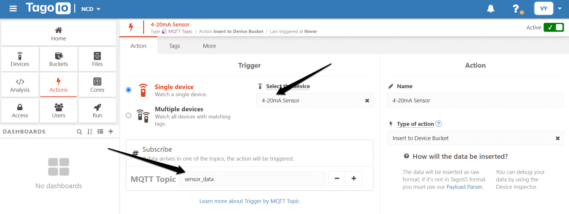569x214 pixels.
Task: Open the Buckets section
Action: [x=58, y=59]
